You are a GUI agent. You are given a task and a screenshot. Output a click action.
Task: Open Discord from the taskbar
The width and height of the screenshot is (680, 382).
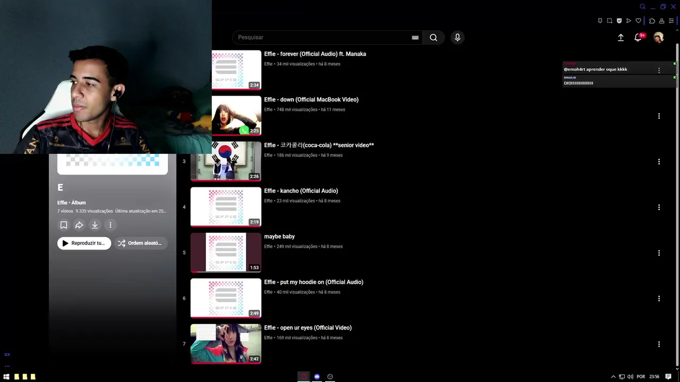[317, 377]
